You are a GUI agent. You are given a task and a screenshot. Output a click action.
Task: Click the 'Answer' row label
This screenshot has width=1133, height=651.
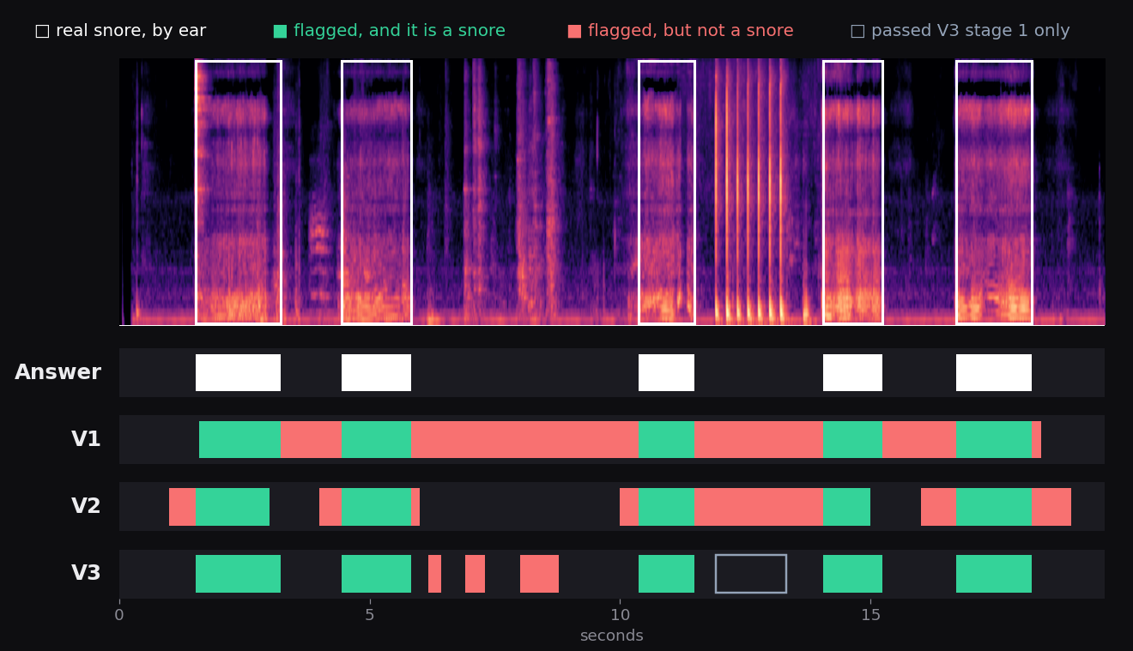click(x=58, y=373)
